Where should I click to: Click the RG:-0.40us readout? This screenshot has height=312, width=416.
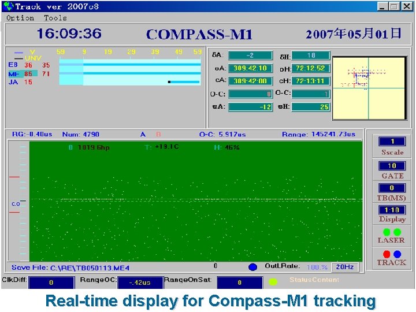32,134
